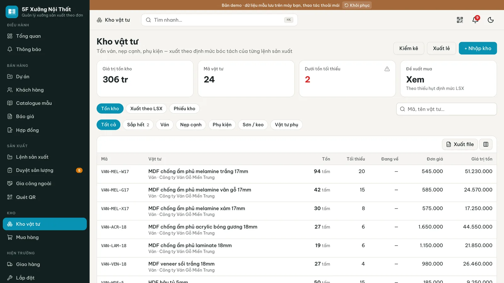Open Gia công ngoài in sidebar
Image resolution: width=504 pixels, height=283 pixels.
click(x=45, y=184)
